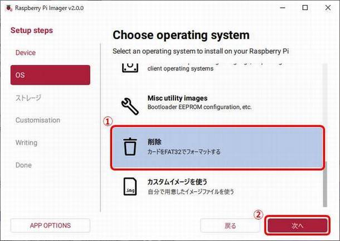Open the Misc utility images category
The height and width of the screenshot is (241, 340).
point(217,103)
